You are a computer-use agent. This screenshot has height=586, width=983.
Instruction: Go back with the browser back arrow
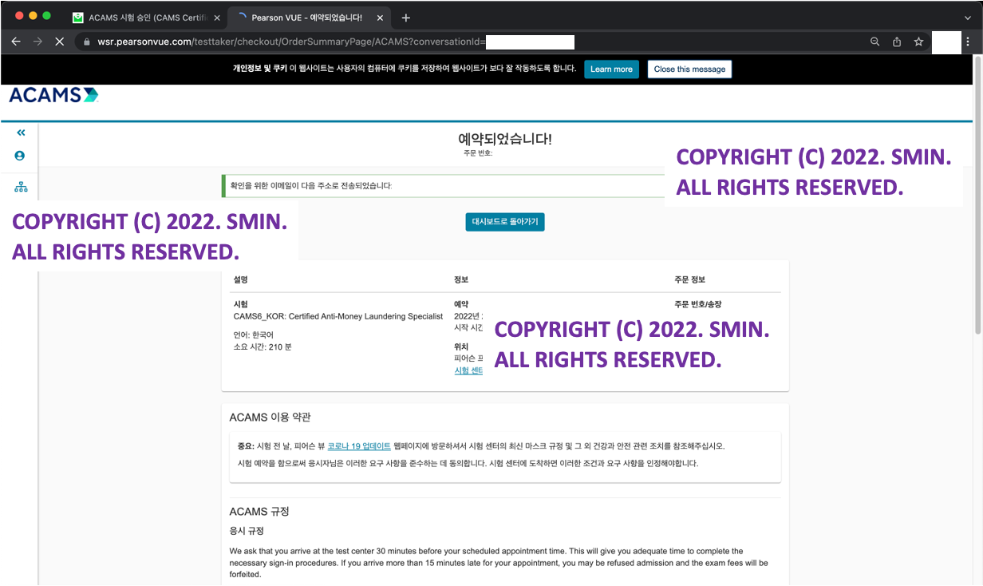click(16, 42)
